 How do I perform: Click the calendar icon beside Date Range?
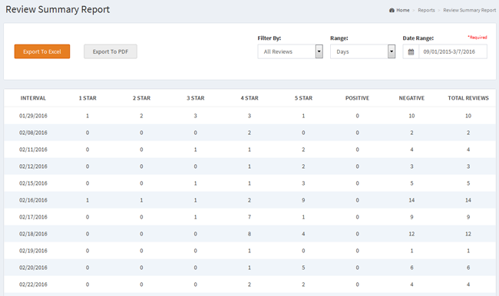tap(411, 52)
